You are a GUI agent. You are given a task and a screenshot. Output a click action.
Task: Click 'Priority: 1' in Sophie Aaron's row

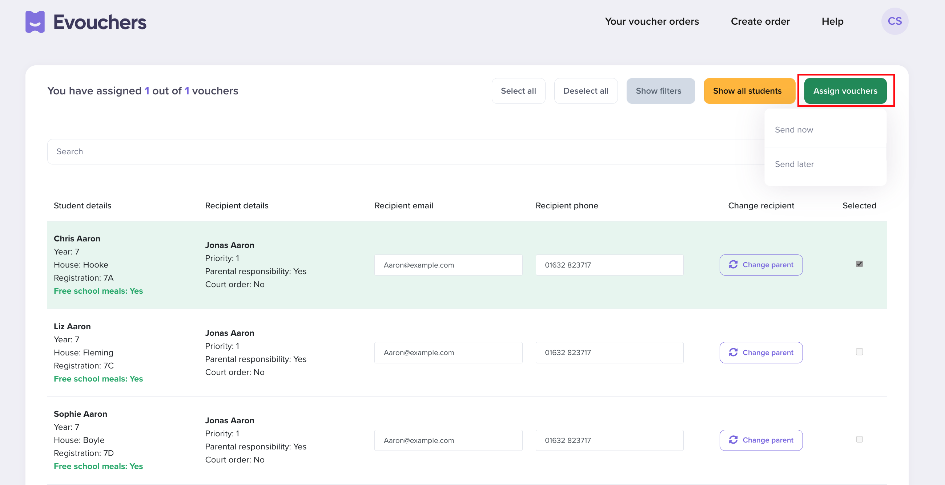[222, 433]
